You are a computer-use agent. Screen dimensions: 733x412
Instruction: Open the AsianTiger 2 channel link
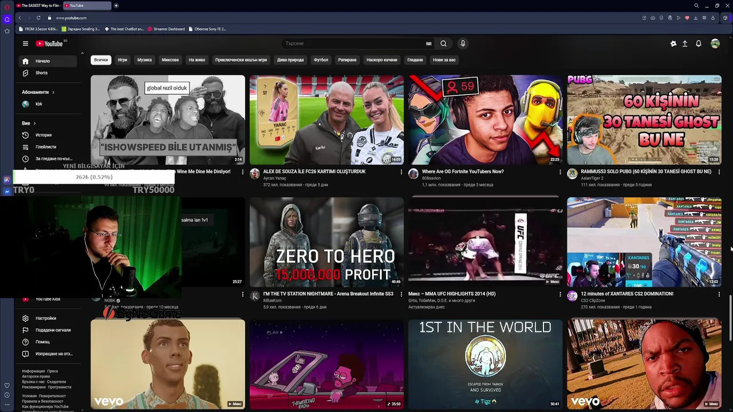(592, 178)
